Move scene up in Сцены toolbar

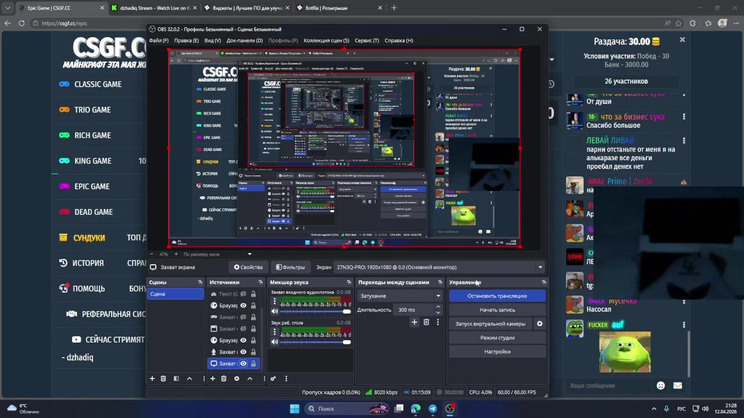(x=189, y=379)
